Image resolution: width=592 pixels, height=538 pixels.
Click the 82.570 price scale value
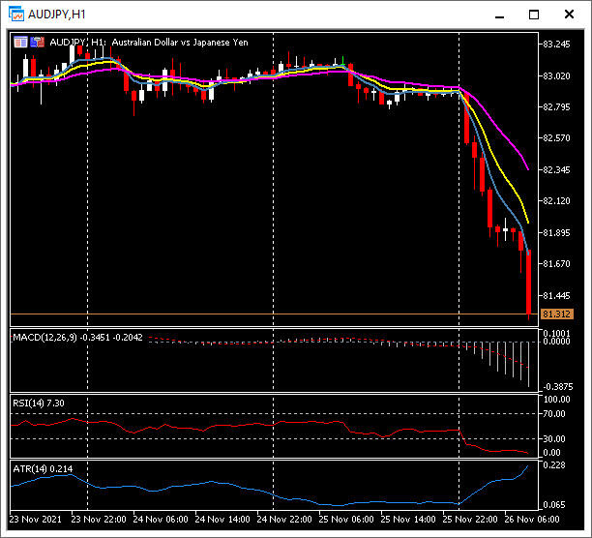click(556, 138)
